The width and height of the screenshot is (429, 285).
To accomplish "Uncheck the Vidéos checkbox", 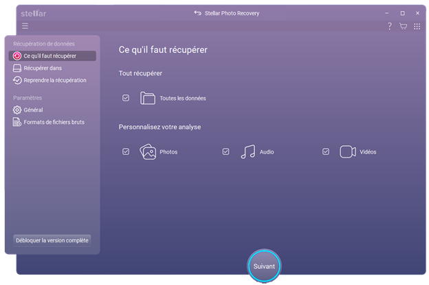I will [x=326, y=151].
